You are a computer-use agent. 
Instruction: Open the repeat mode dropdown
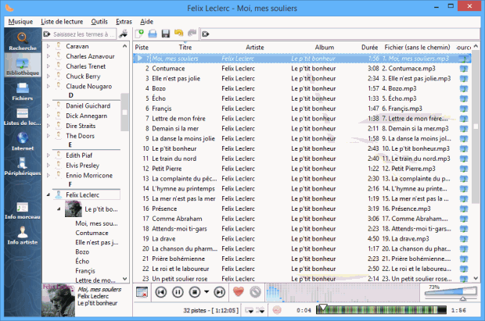coord(249,310)
